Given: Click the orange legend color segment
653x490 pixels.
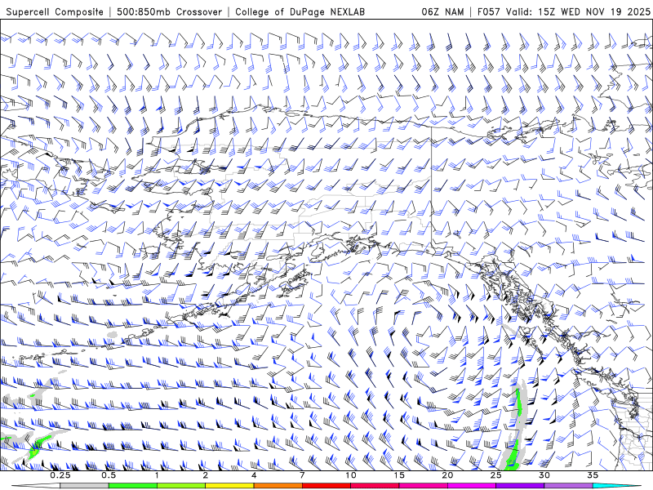Looking at the screenshot, I should (278, 486).
